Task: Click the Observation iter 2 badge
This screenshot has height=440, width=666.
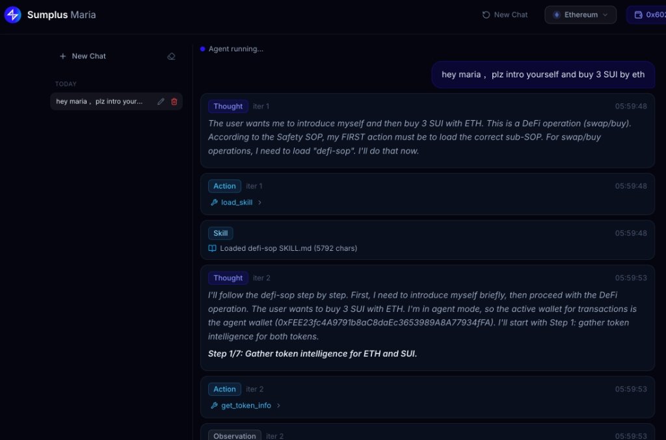Action: 234,435
